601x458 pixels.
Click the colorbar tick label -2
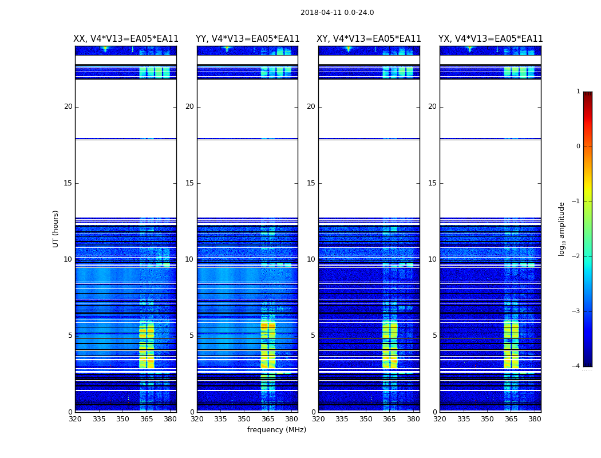[x=577, y=256]
